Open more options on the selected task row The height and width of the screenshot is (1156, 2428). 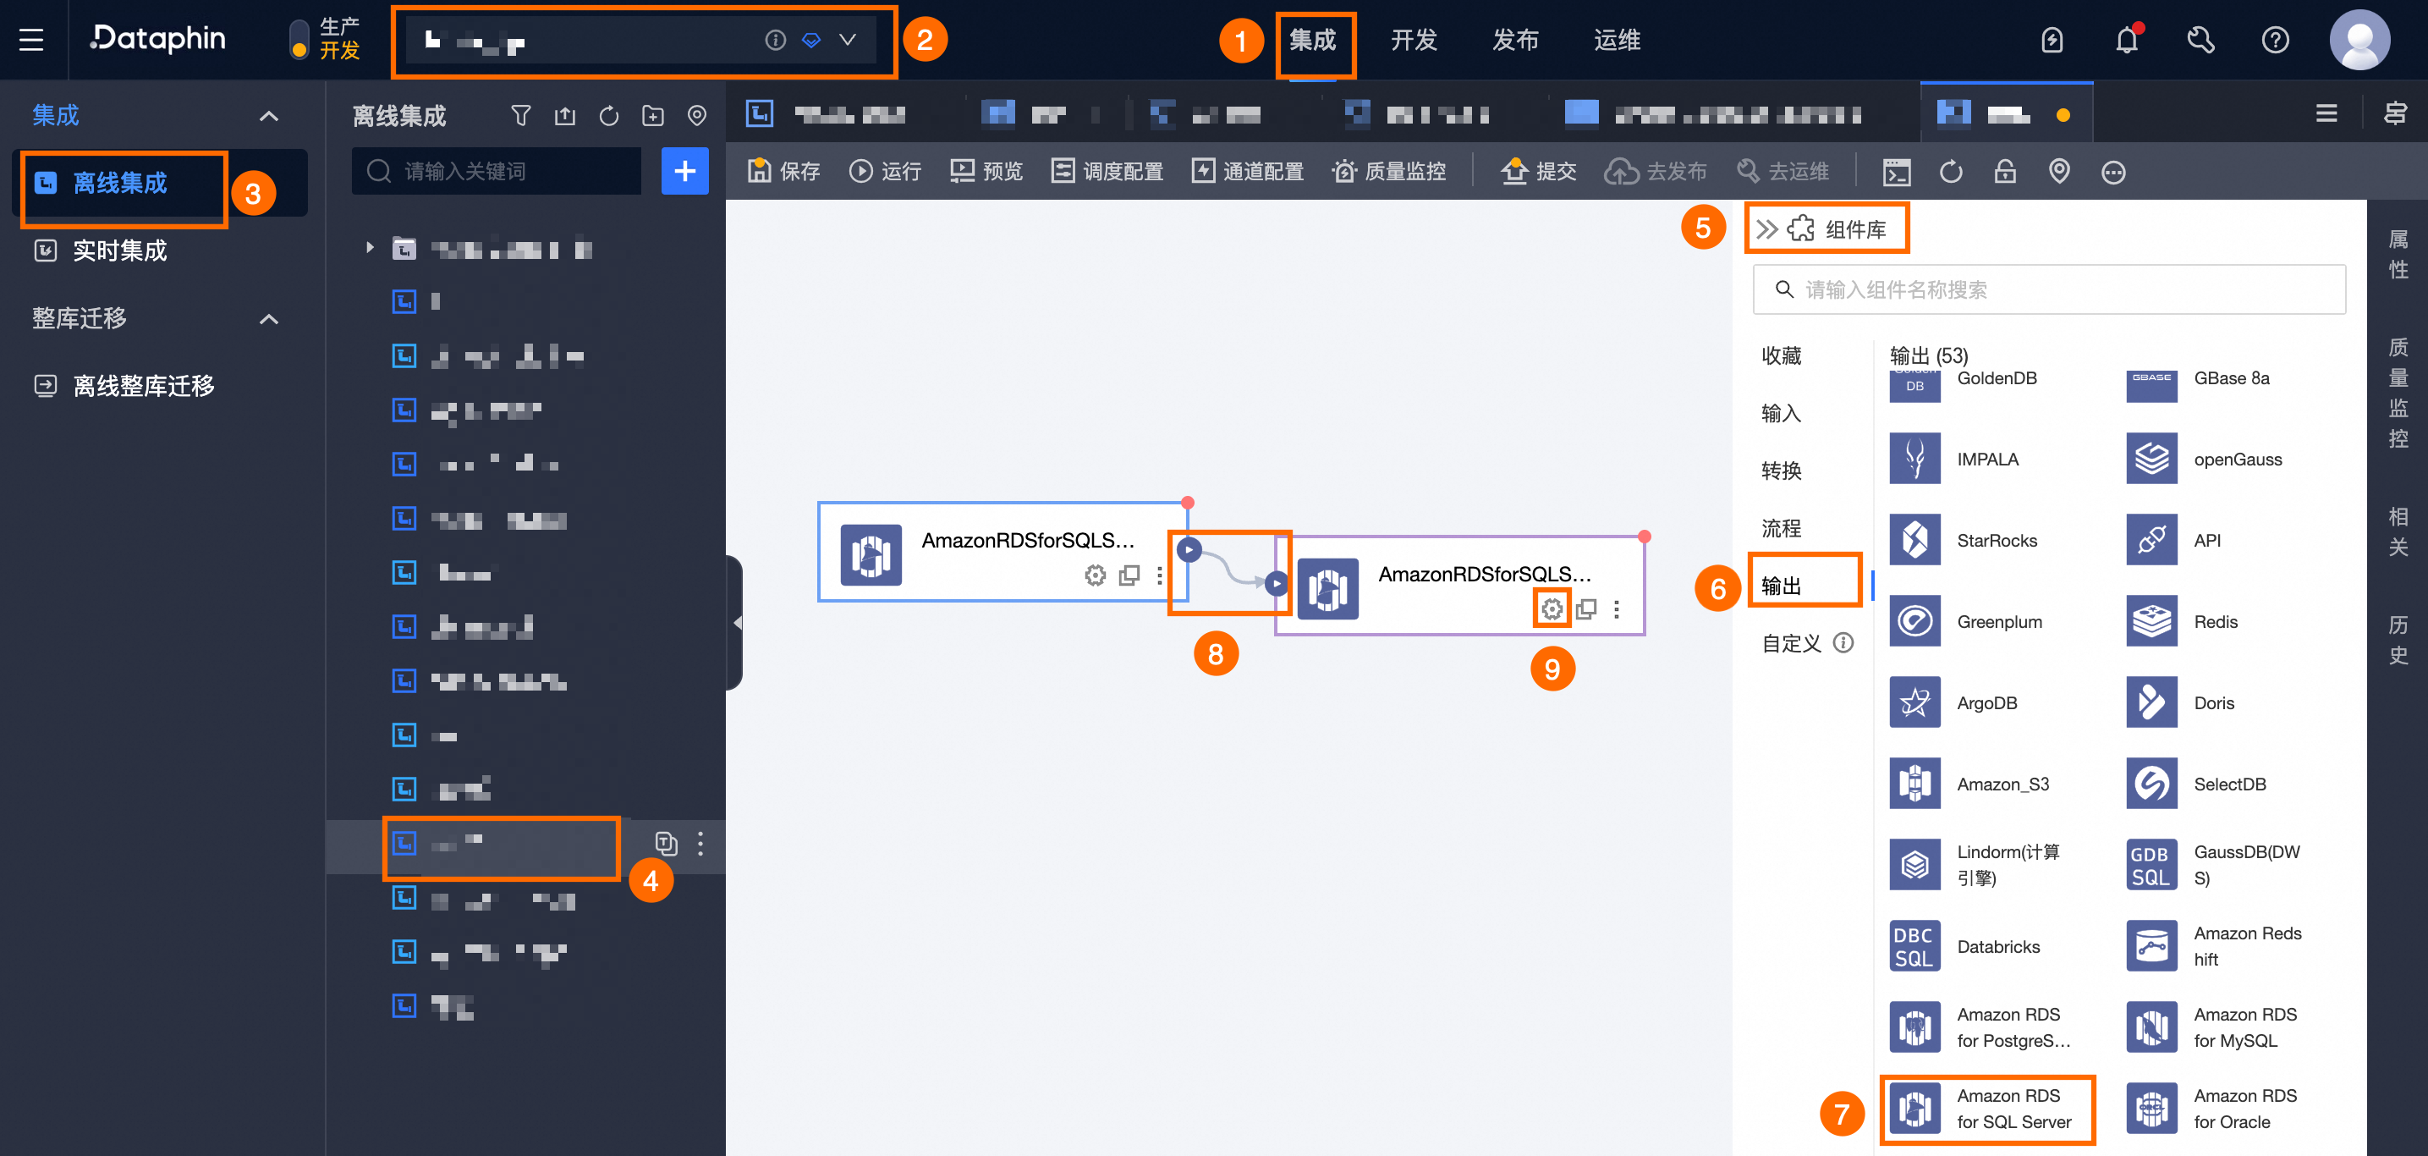[700, 843]
